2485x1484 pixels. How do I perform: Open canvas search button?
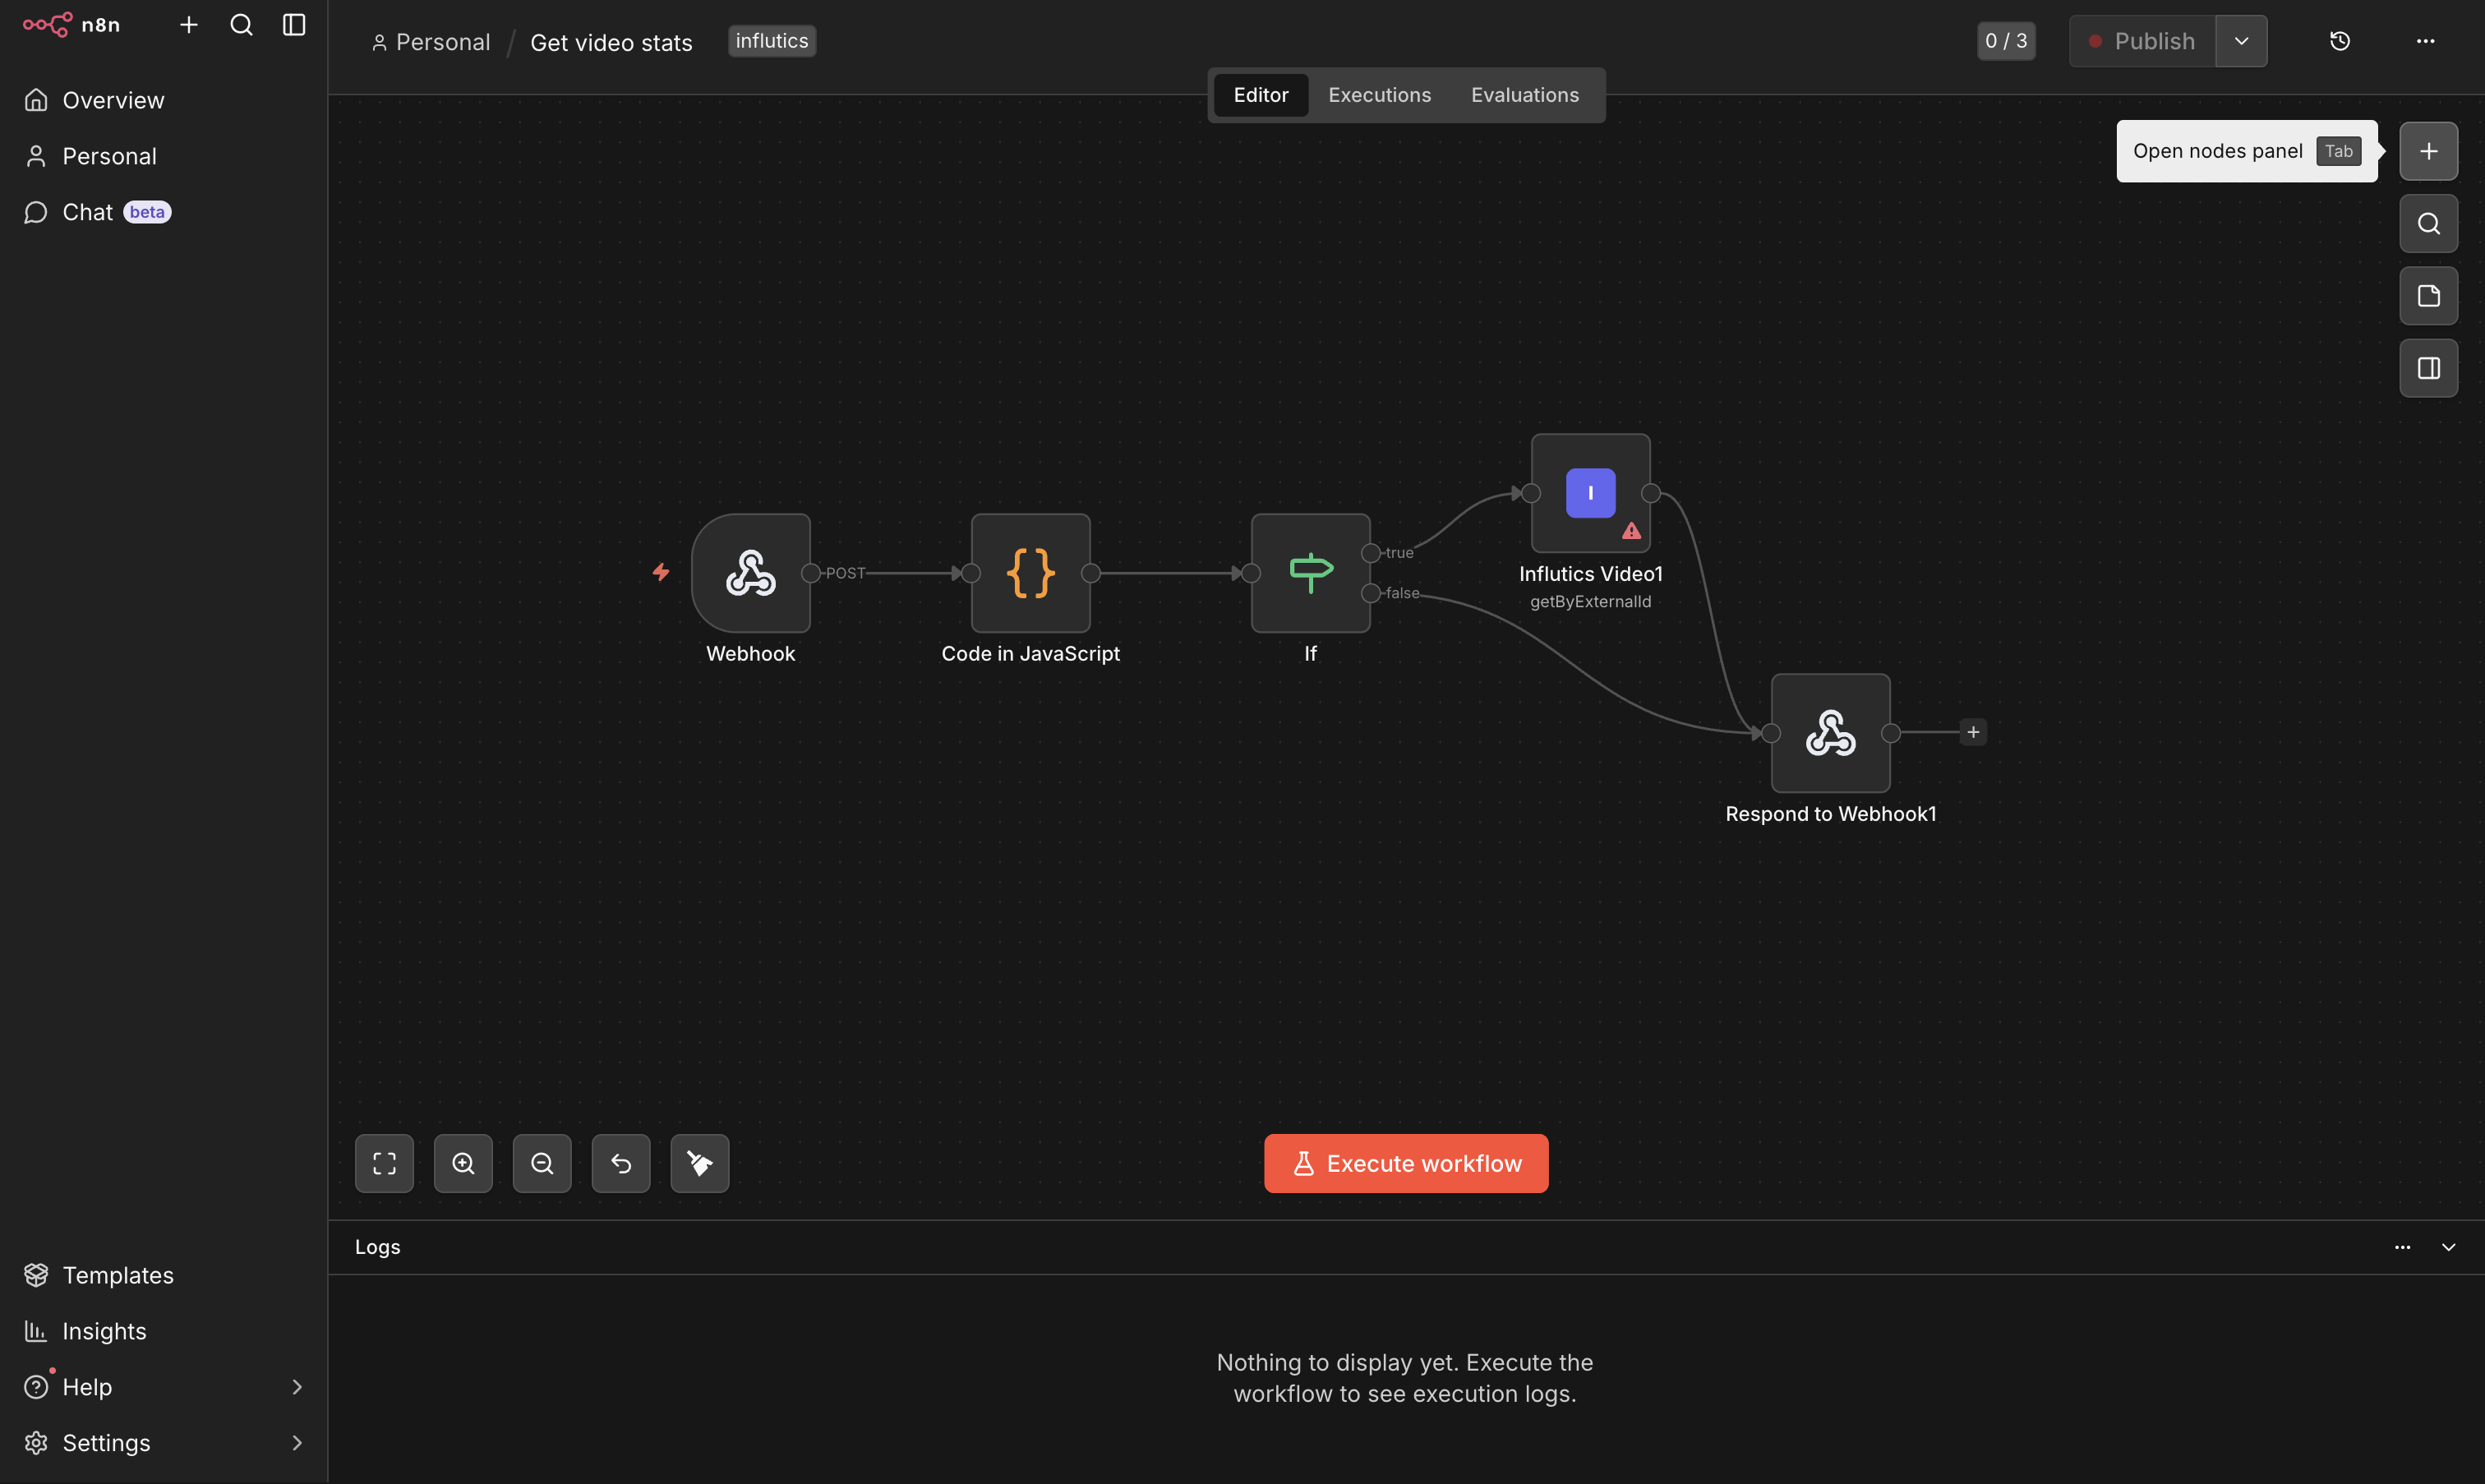[2428, 223]
